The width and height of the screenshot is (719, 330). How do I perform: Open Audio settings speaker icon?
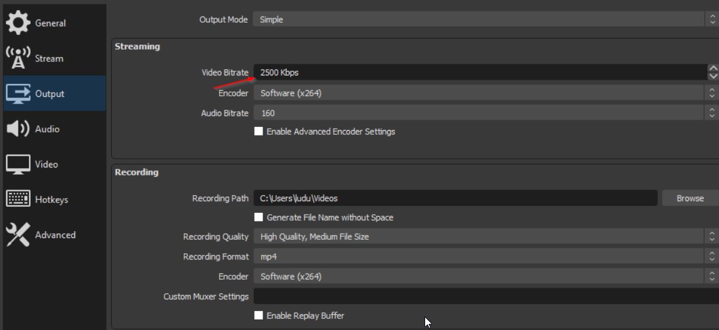[x=18, y=129]
